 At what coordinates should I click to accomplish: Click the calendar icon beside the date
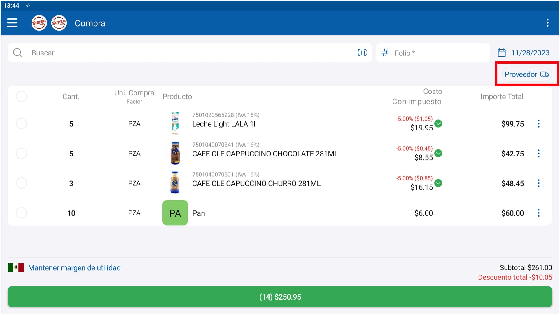point(501,53)
